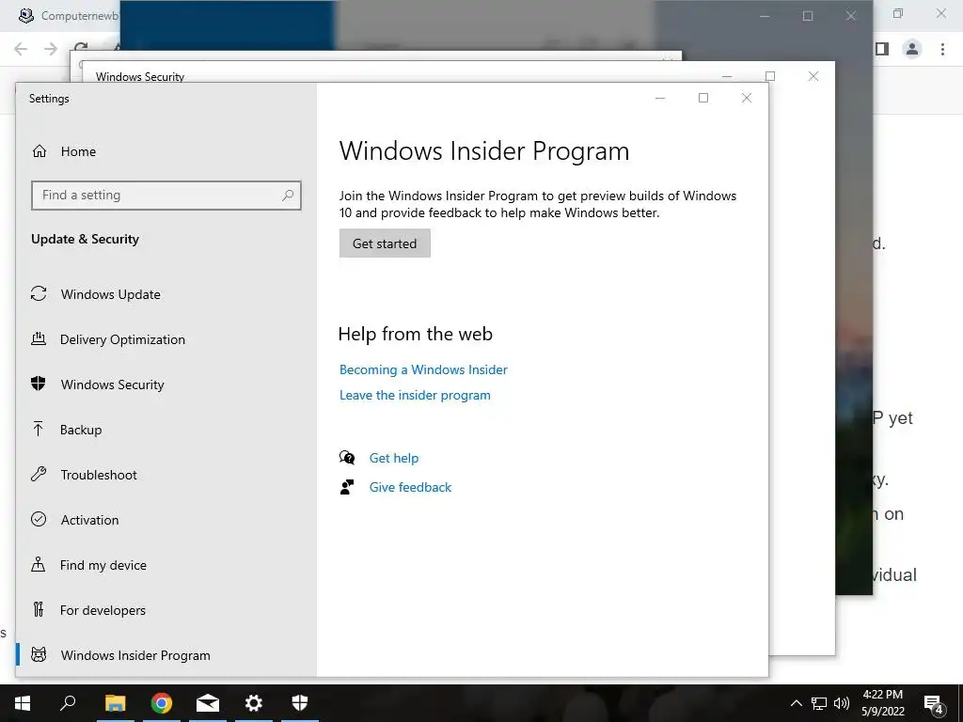Minimize the Settings window

click(660, 98)
